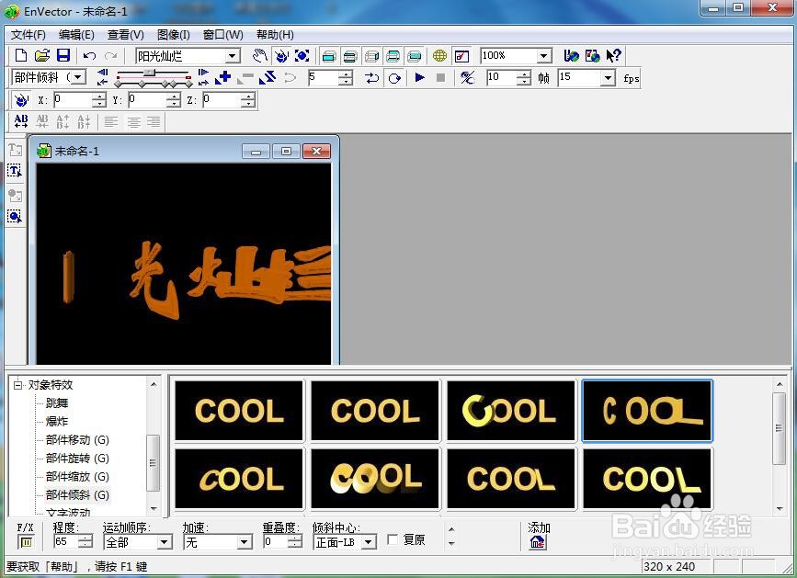Create a new file with New icon
The image size is (797, 578).
point(21,55)
